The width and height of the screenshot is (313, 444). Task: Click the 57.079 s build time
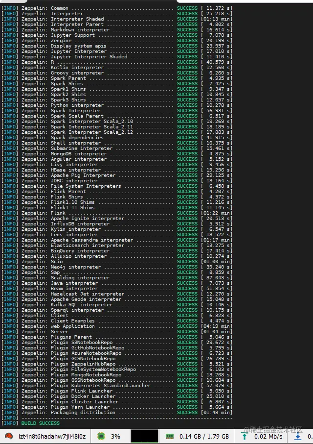[216, 385]
